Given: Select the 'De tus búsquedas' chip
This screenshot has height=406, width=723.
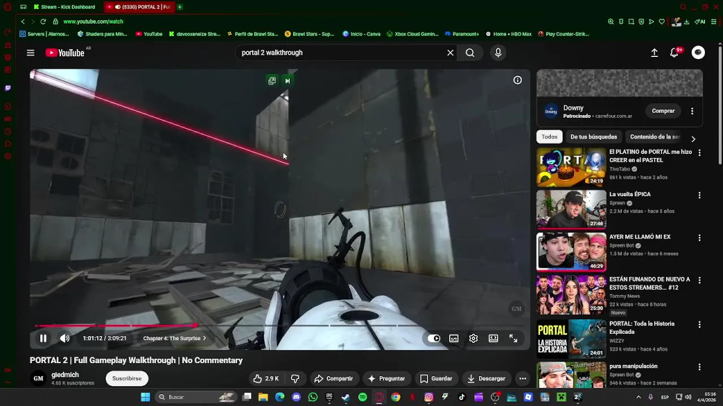Looking at the screenshot, I should [594, 136].
